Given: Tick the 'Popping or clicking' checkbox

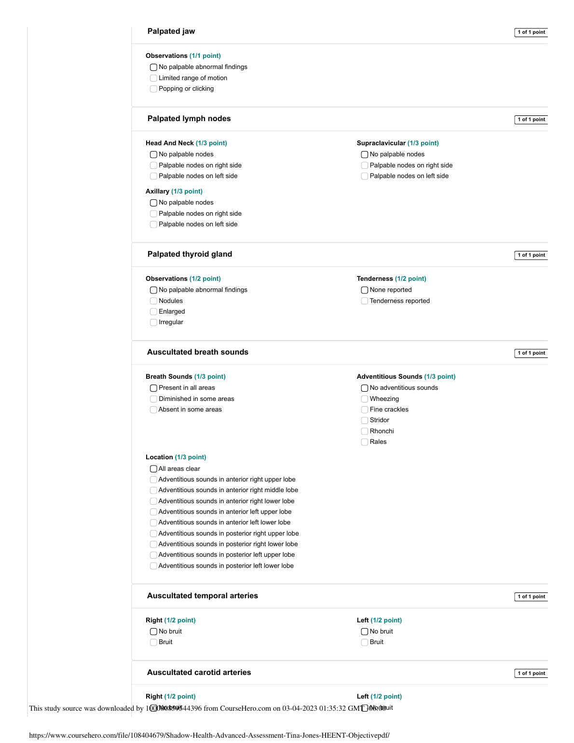Looking at the screenshot, I should (x=153, y=89).
